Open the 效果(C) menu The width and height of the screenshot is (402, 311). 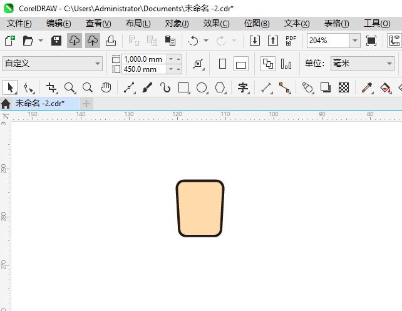[216, 23]
